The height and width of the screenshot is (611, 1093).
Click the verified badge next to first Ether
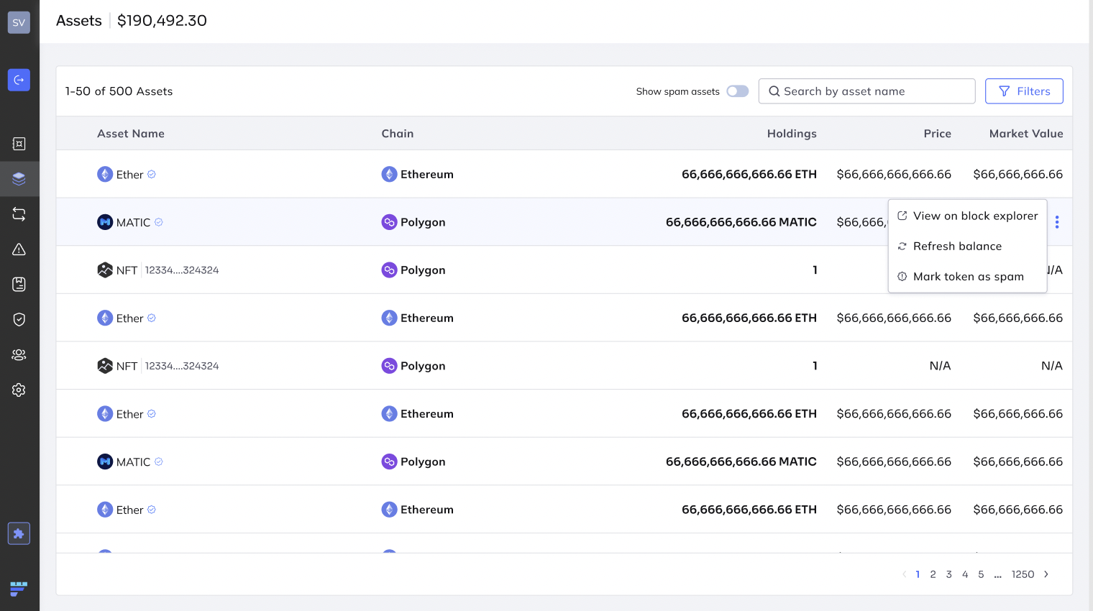[x=152, y=175]
